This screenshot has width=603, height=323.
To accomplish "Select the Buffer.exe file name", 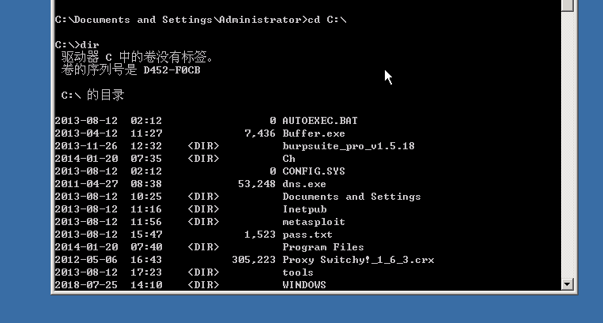I will coord(314,133).
